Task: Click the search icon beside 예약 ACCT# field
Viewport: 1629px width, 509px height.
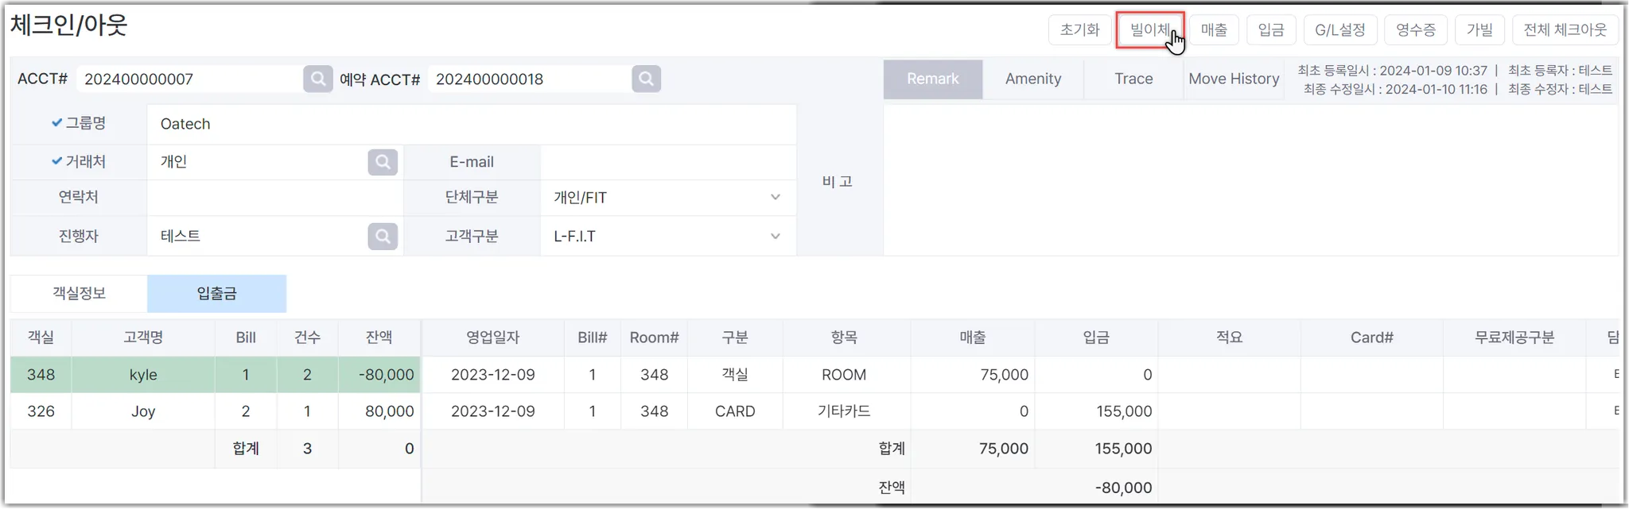Action: (646, 79)
